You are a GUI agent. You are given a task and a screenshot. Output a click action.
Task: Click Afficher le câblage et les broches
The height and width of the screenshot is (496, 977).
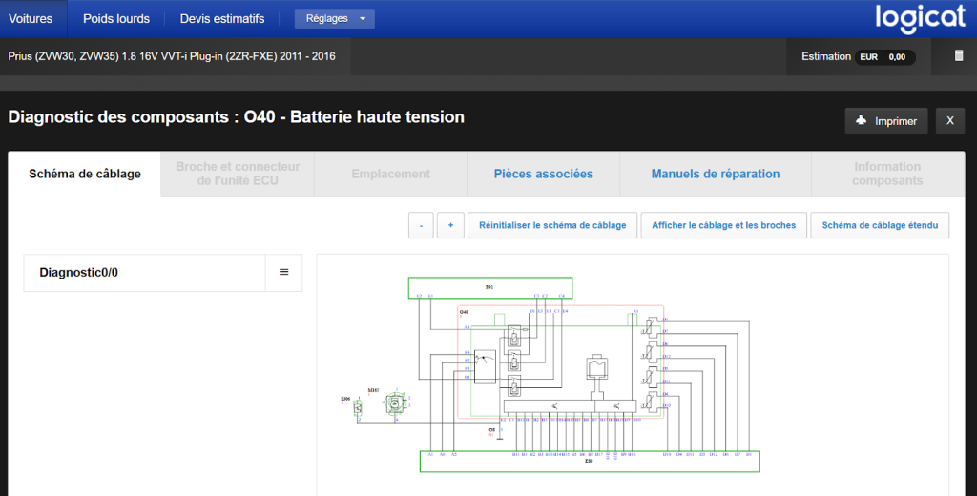(x=724, y=225)
